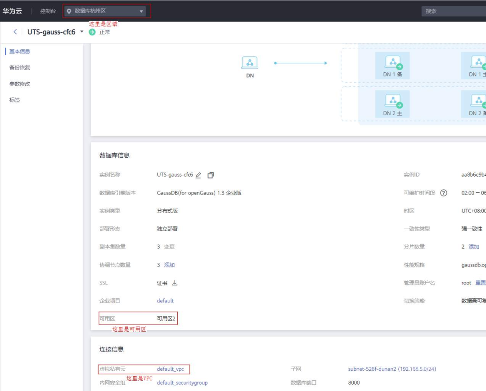Open the region selector 数据库杭州区

click(105, 11)
